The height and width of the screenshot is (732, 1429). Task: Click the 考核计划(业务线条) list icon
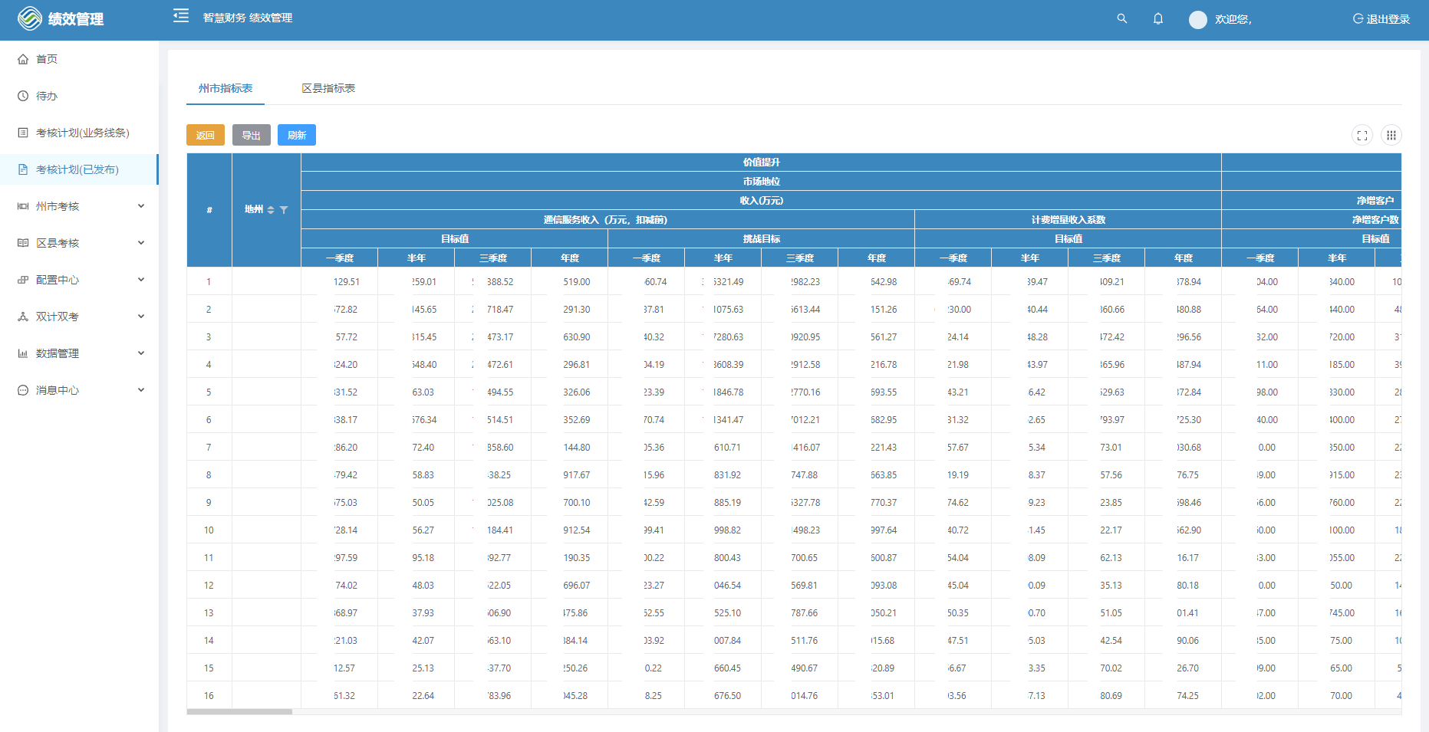pos(23,133)
